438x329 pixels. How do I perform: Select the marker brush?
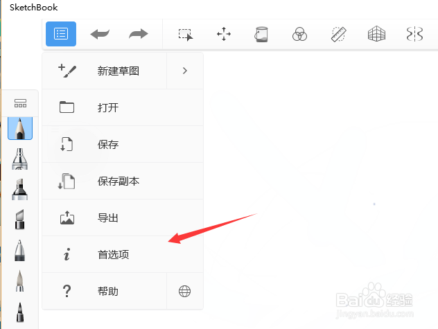pos(20,189)
